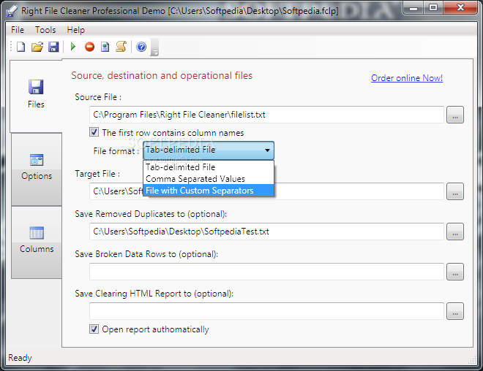Click the 'Order online Now!' link
Viewport: 483px width, 371px height.
(407, 78)
